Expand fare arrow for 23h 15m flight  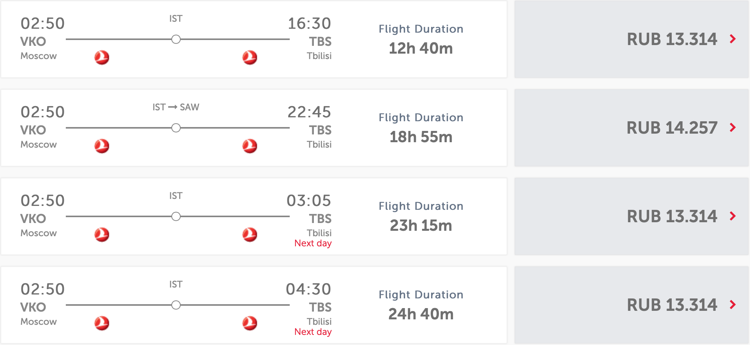click(733, 216)
